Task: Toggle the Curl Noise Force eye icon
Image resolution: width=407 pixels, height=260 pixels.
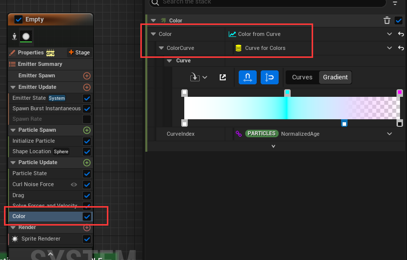Action: tap(74, 185)
